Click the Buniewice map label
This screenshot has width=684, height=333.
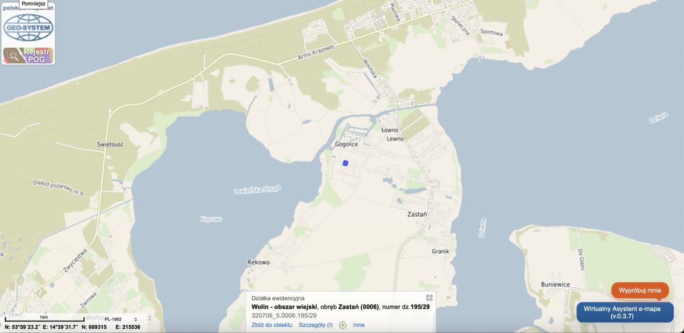pyautogui.click(x=555, y=284)
